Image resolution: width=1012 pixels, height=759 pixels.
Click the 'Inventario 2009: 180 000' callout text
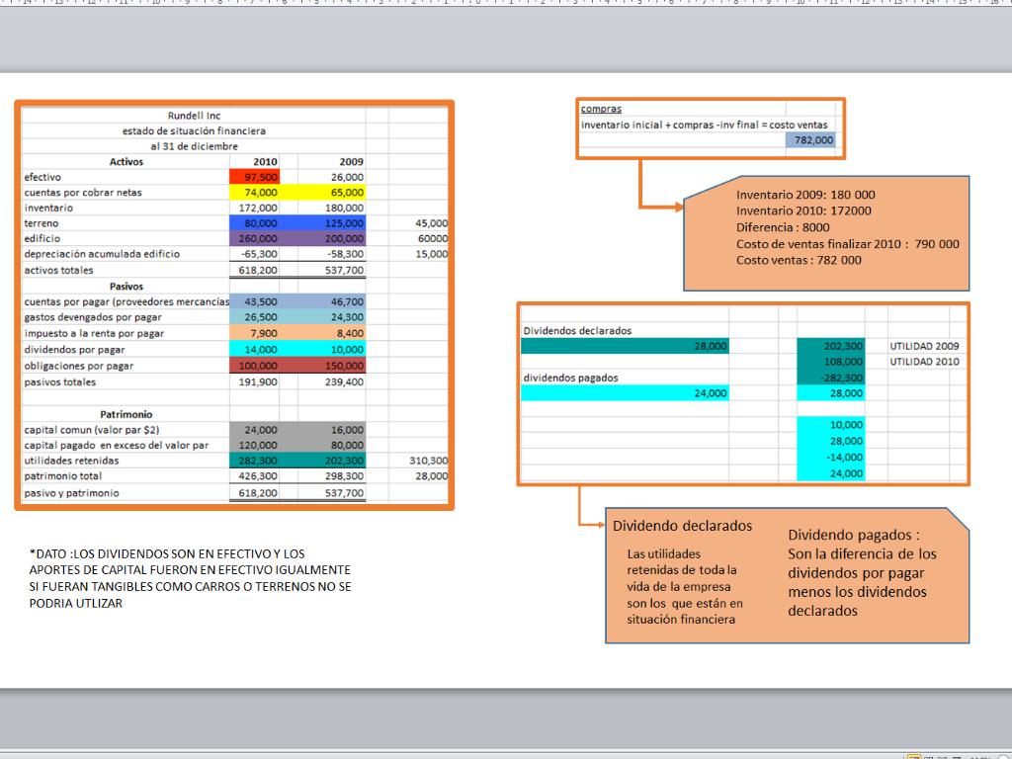click(x=805, y=195)
